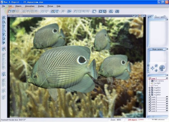Screen dimensions: 169x122
Task: Click the top icon in the left toolbar
Action: tap(4, 18)
